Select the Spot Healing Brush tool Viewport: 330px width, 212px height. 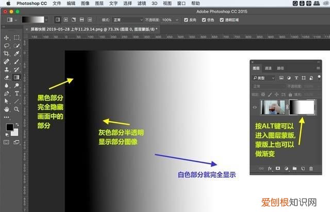(6, 62)
